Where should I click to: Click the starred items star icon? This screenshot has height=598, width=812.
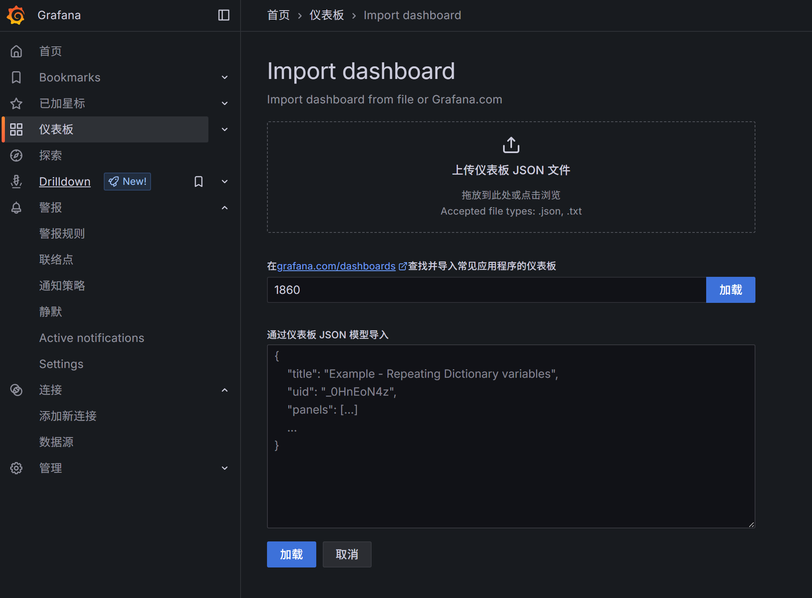point(16,103)
